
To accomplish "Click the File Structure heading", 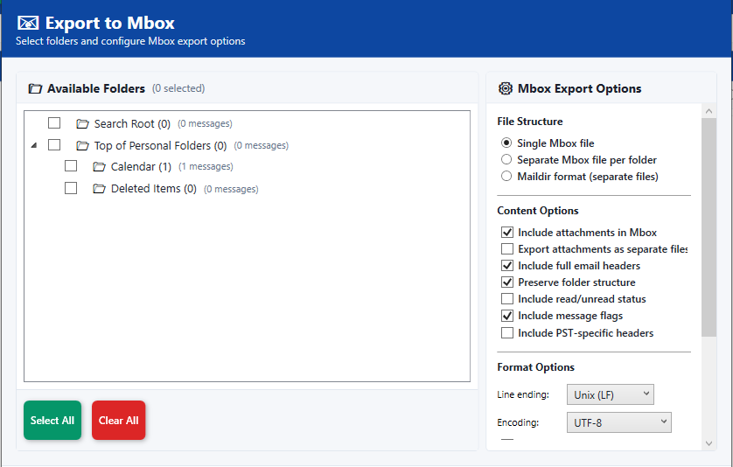I will [x=530, y=122].
